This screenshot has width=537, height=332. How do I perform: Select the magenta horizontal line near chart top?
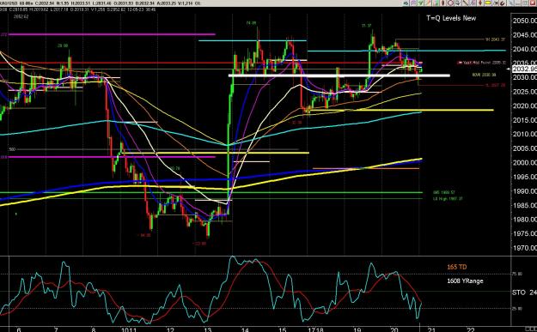[x=112, y=34]
